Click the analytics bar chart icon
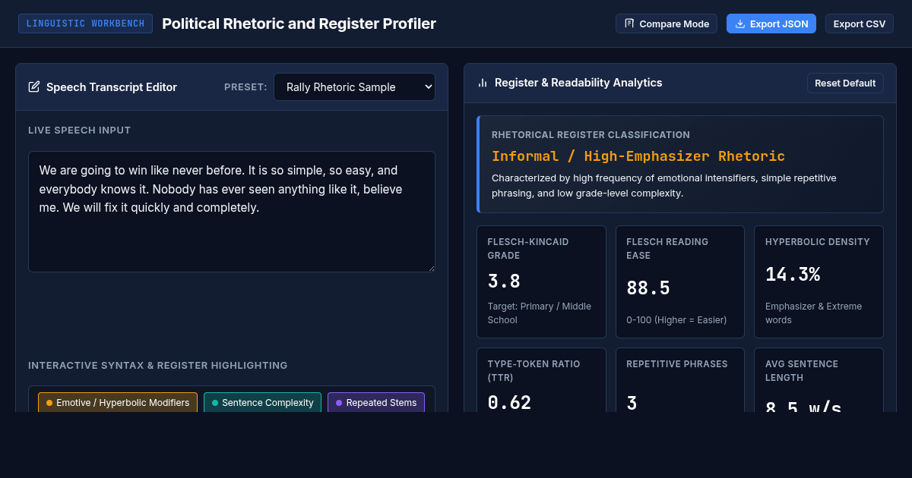The width and height of the screenshot is (912, 478). (x=483, y=83)
